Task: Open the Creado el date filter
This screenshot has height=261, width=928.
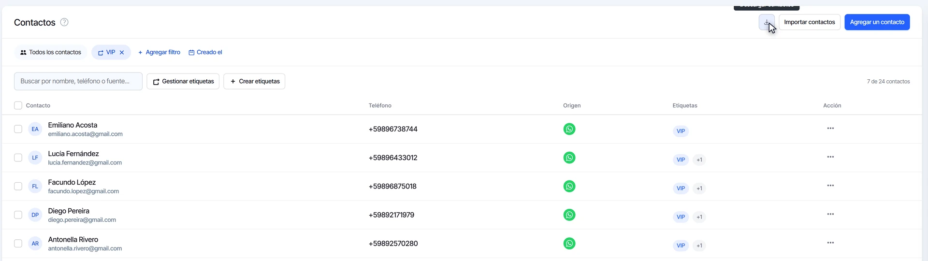Action: coord(205,52)
